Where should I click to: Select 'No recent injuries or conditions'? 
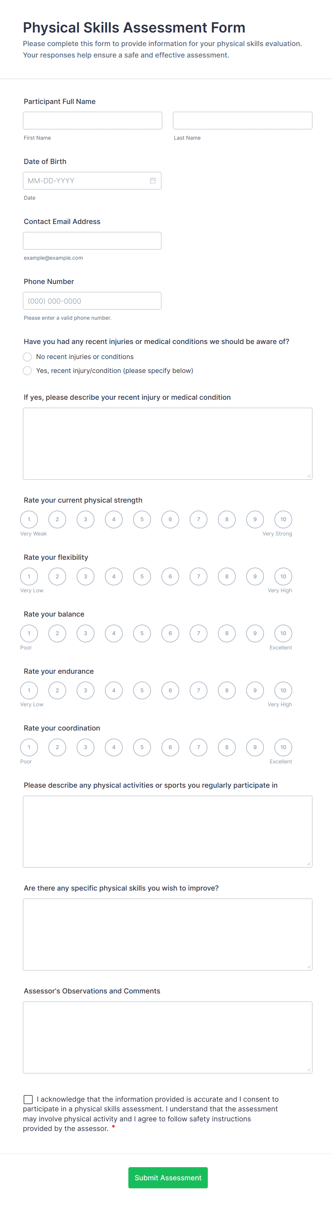pos(27,356)
